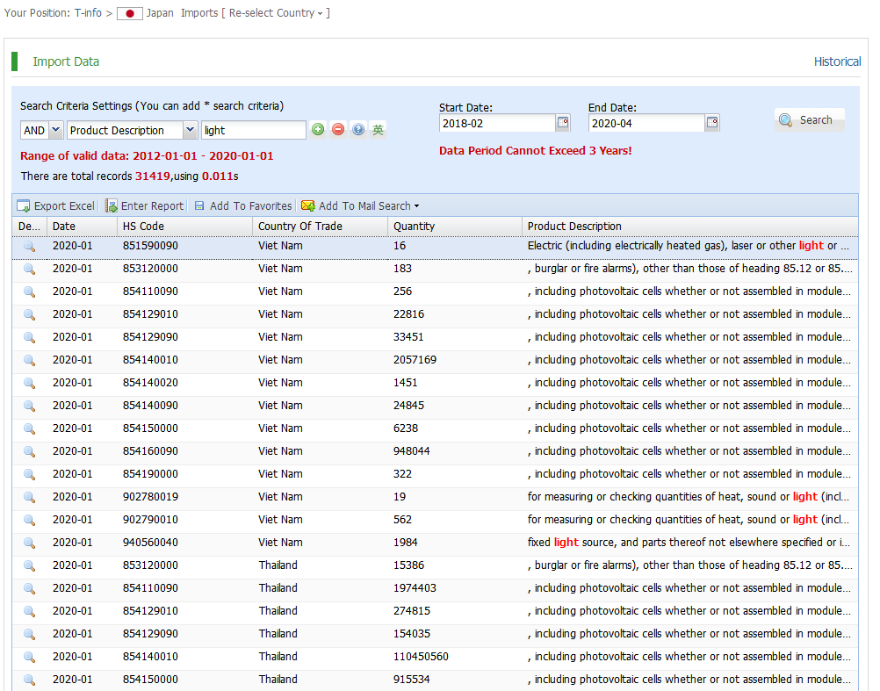
Task: Switch language using the 英 icon
Action: point(378,130)
